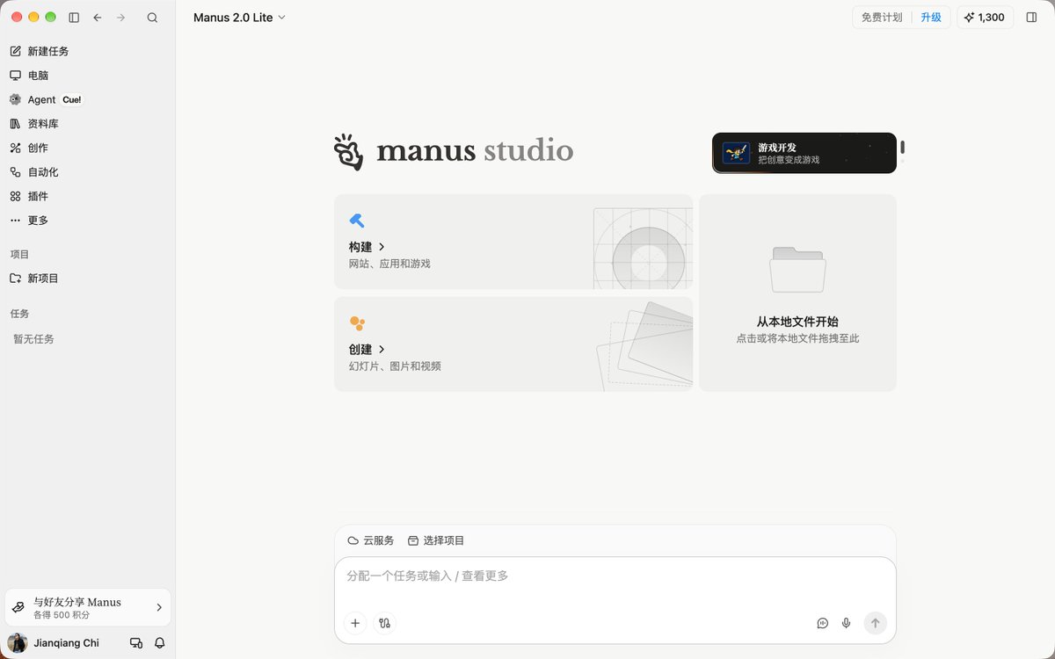Go back with the left arrow
The width and height of the screenshot is (1055, 659).
[98, 18]
